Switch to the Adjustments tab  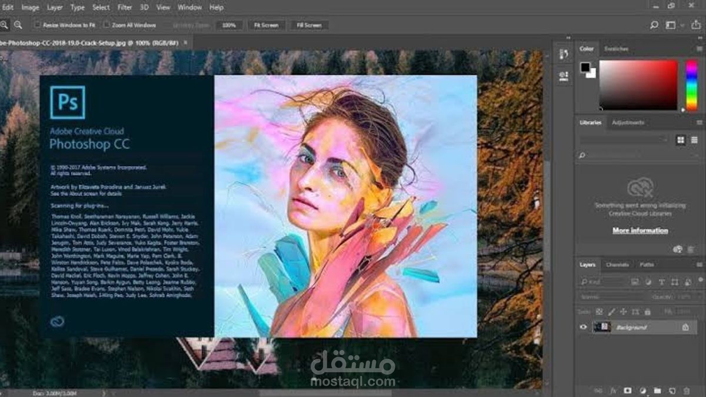pos(628,122)
